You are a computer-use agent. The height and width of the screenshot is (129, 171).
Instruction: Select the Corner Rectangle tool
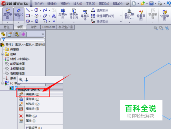(x=28, y=16)
